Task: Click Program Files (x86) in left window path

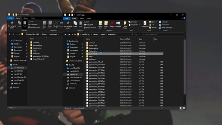Action: (32, 34)
